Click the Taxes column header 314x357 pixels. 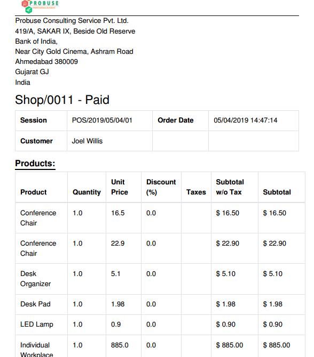point(196,192)
